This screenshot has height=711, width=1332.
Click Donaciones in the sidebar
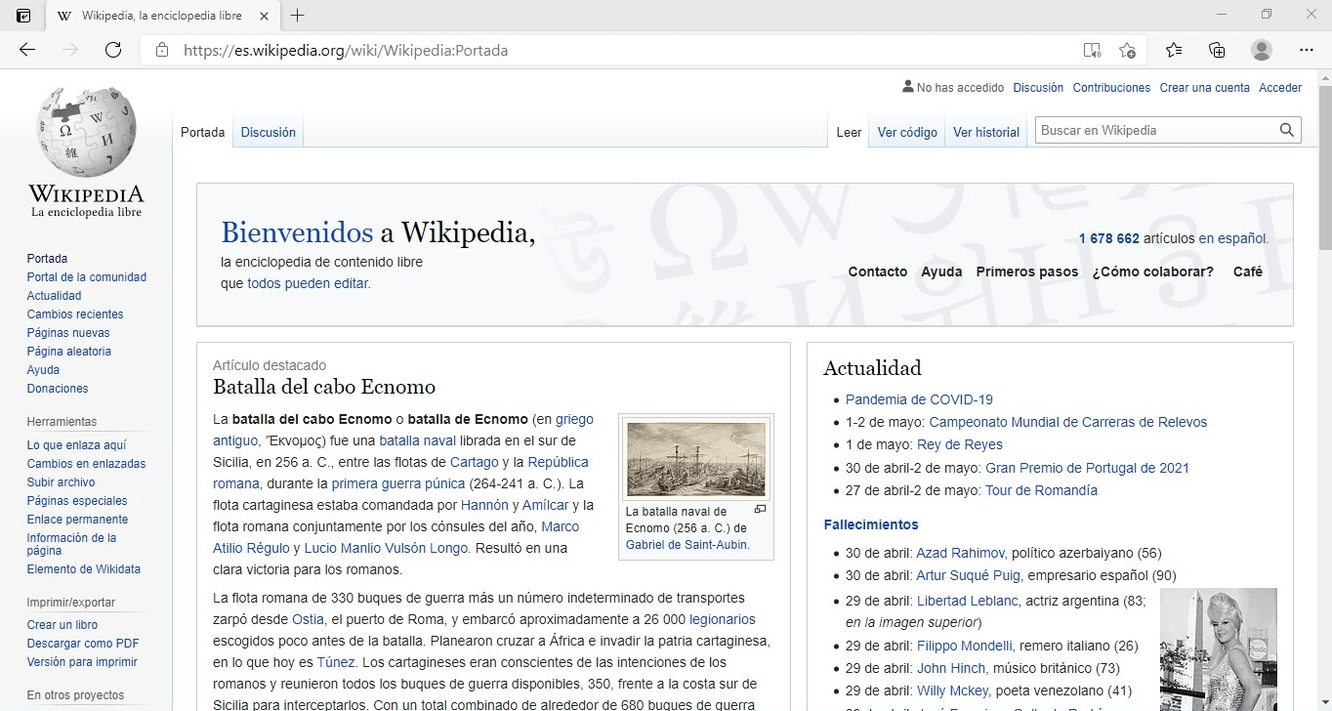[58, 389]
